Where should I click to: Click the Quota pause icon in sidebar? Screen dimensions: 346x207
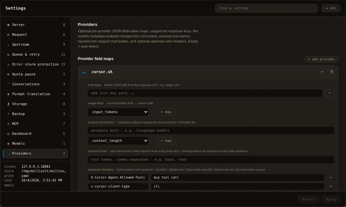[8, 74]
